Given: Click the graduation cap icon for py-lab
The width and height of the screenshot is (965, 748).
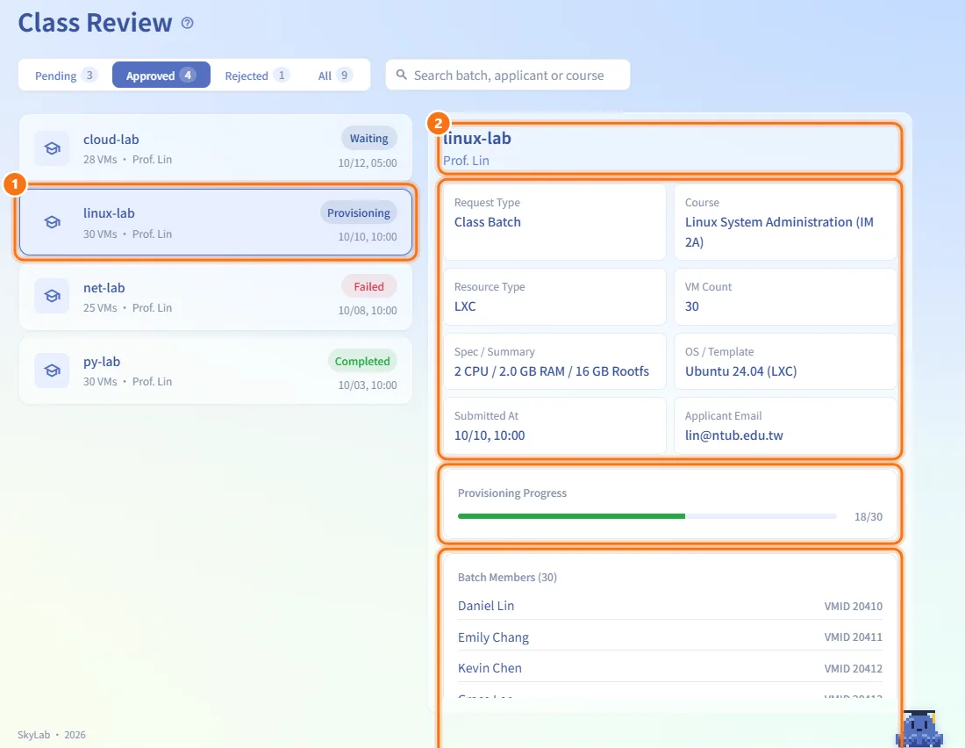Looking at the screenshot, I should pos(53,370).
